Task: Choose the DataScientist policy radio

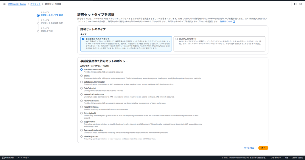Action: (82, 88)
